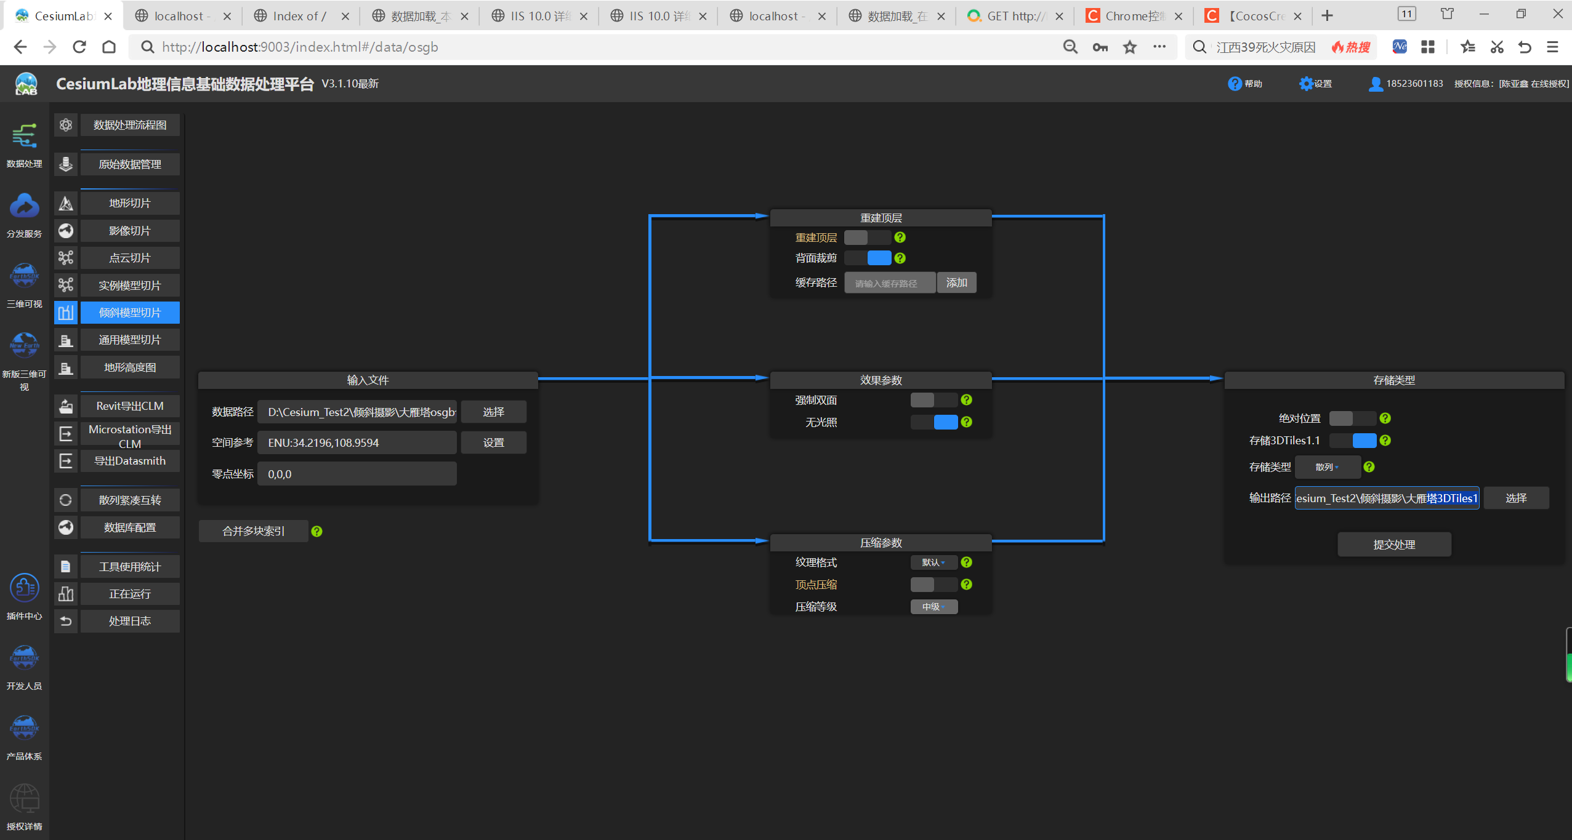
Task: Click the 合并多块索引 button
Action: (253, 531)
